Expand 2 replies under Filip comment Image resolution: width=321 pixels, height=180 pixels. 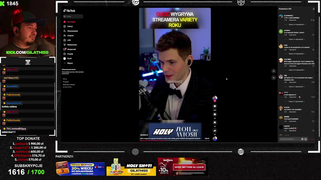[297, 86]
